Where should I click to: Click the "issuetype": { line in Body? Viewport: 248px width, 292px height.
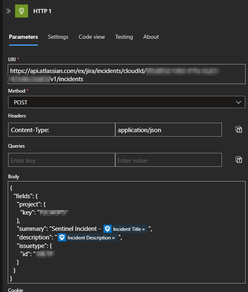tap(34, 246)
